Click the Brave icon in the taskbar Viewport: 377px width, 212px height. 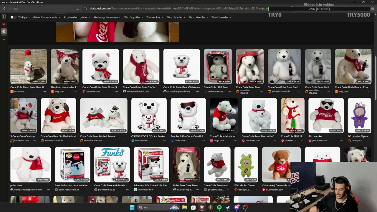[202, 207]
